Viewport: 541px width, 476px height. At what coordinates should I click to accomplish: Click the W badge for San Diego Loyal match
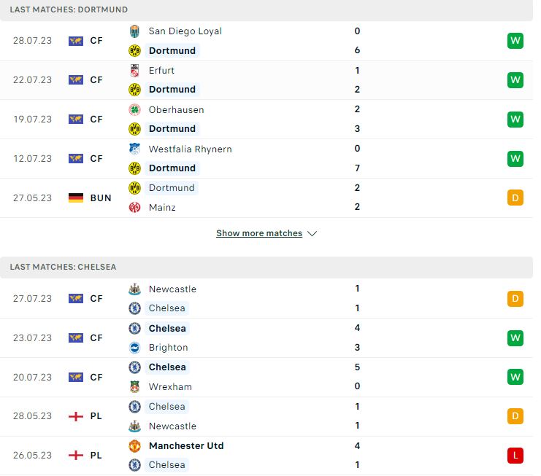click(515, 41)
